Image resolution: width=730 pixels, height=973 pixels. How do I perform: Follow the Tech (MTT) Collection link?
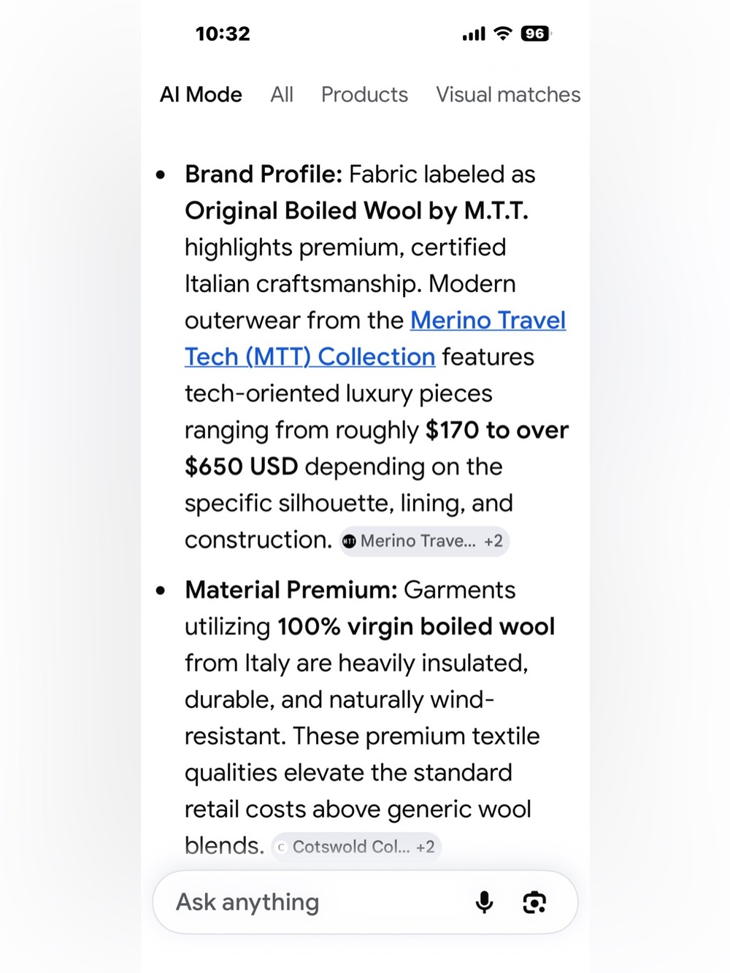point(310,357)
